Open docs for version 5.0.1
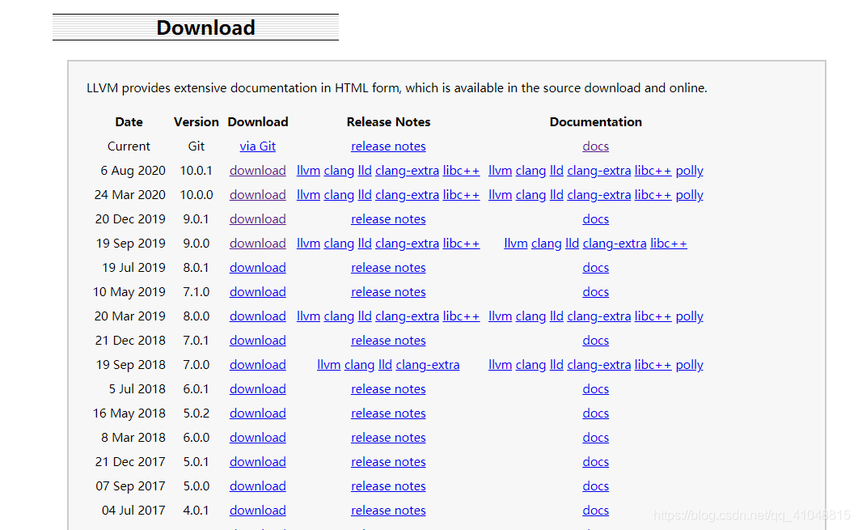Image resolution: width=858 pixels, height=530 pixels. click(x=595, y=461)
